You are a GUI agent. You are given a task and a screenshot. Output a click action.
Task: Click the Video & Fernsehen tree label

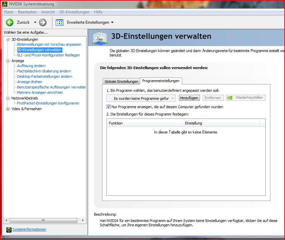pyautogui.click(x=26, y=109)
